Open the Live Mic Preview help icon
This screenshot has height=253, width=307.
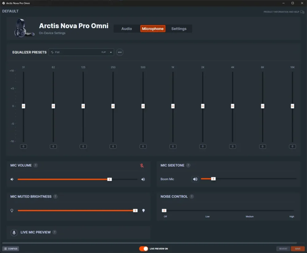[x=55, y=232]
